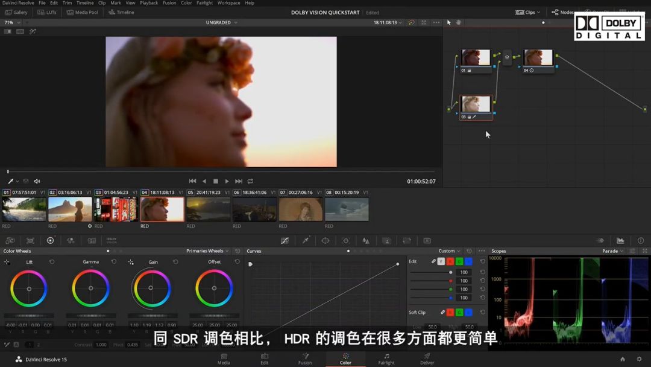The image size is (651, 367).
Task: Open the Custom curves dropdown
Action: 449,251
